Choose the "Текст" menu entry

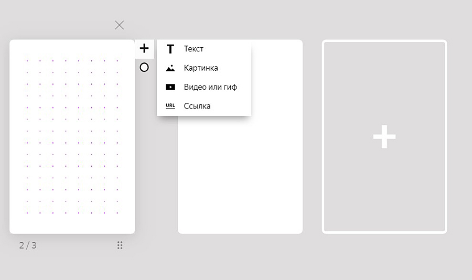(x=194, y=49)
